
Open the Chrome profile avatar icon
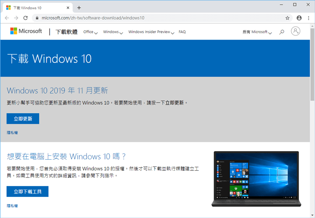[x=299, y=18]
